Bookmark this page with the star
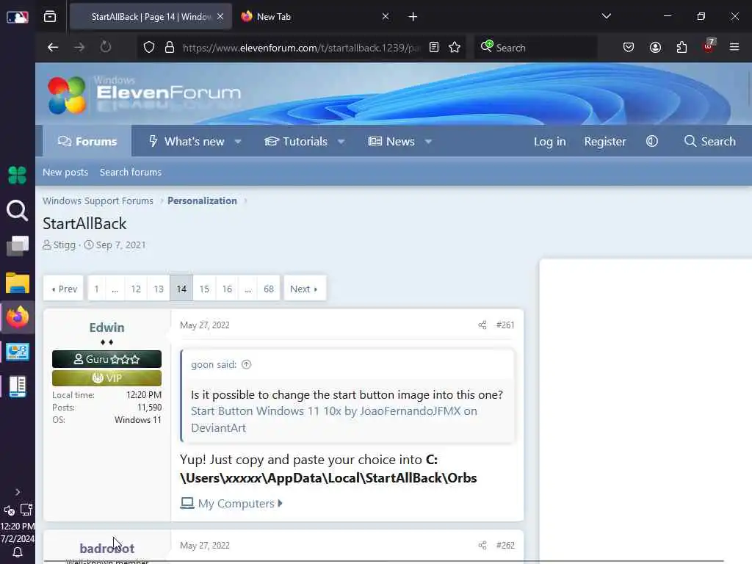 click(455, 48)
